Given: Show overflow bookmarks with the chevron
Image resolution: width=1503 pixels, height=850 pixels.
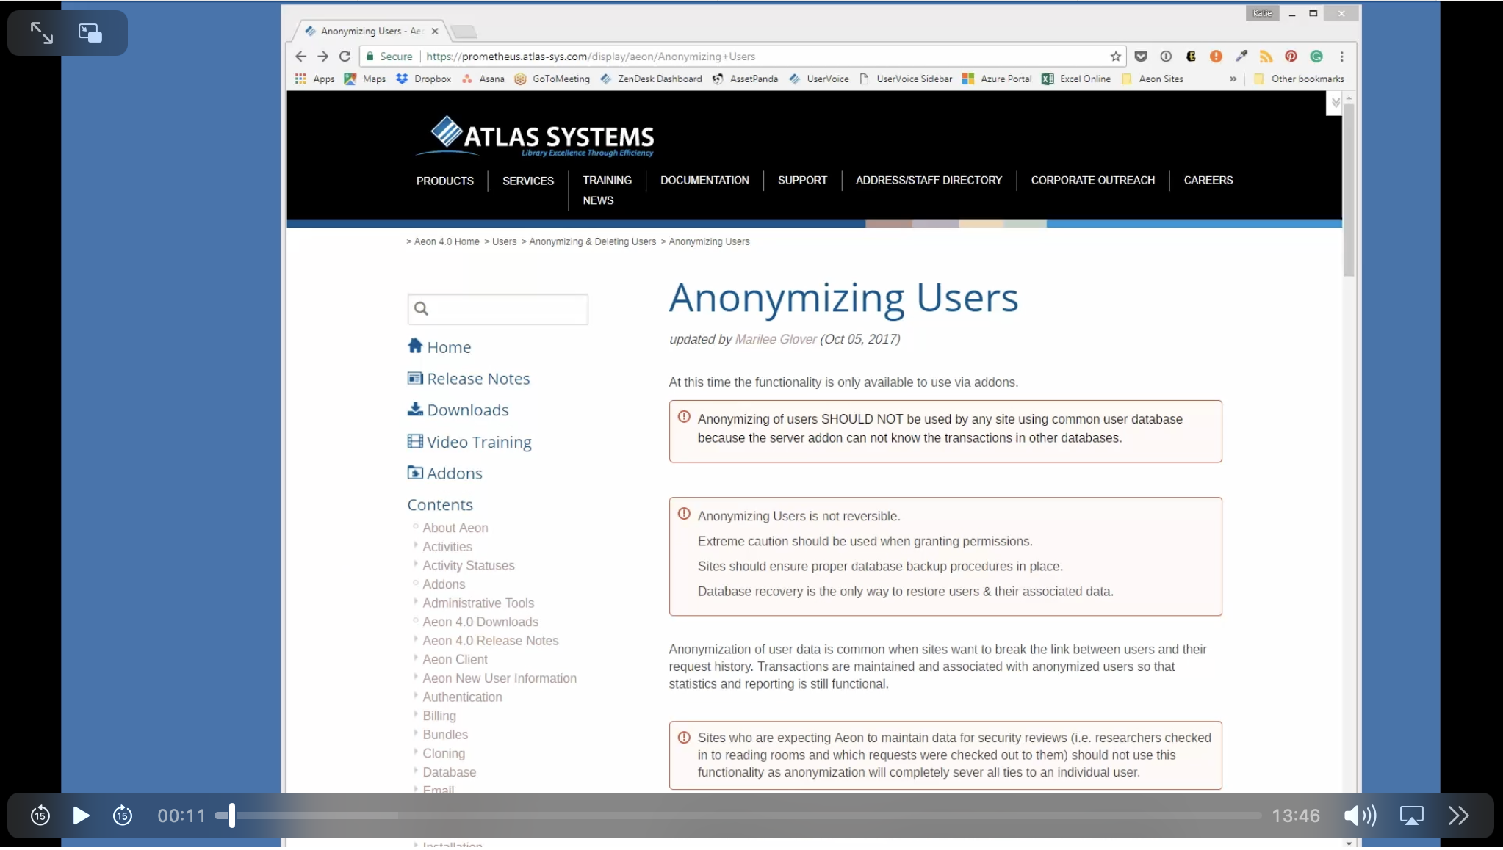Looking at the screenshot, I should [x=1231, y=79].
